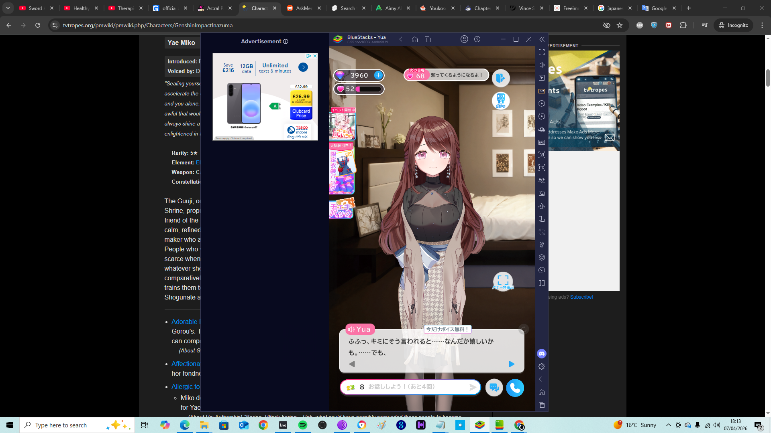
Task: Open the ABP extension icon
Action: (x=640, y=25)
